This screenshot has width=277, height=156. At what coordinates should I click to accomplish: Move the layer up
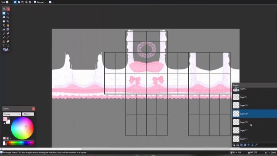pos(249,145)
